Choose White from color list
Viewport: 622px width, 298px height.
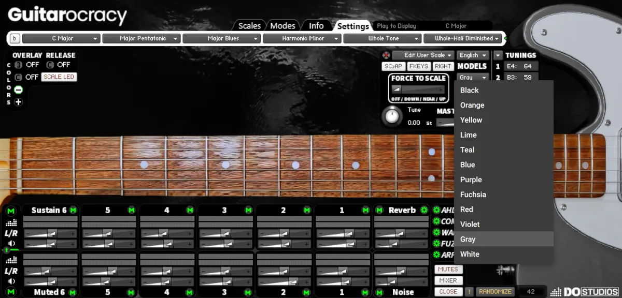(x=504, y=254)
